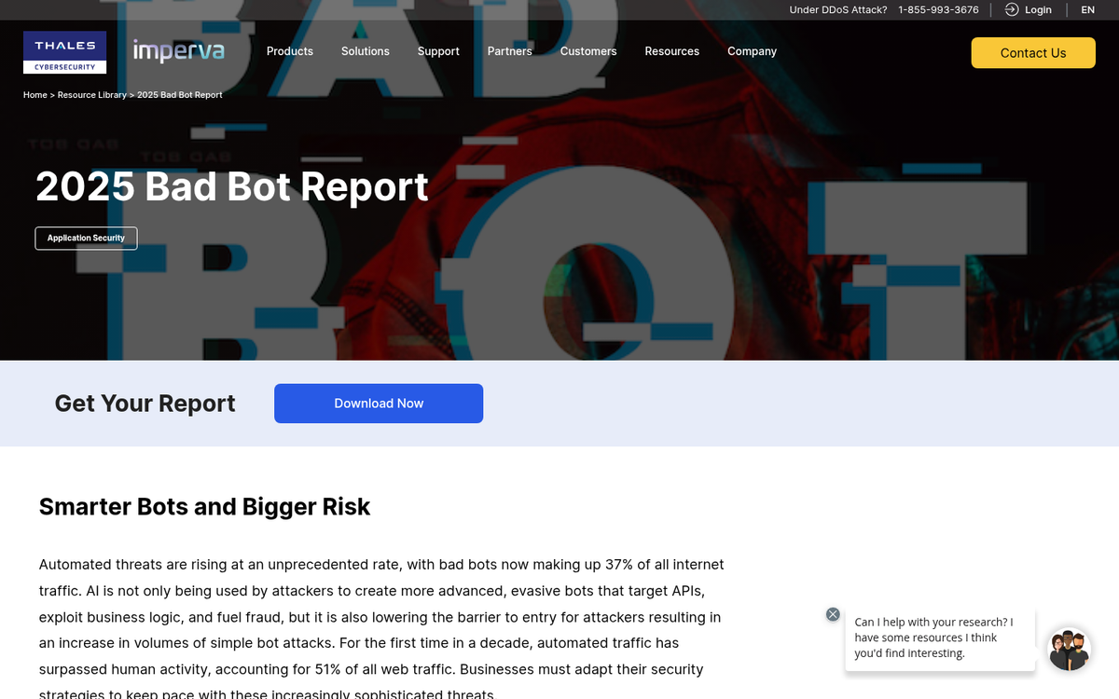Open the Company menu item
This screenshot has width=1119, height=699.
752,51
